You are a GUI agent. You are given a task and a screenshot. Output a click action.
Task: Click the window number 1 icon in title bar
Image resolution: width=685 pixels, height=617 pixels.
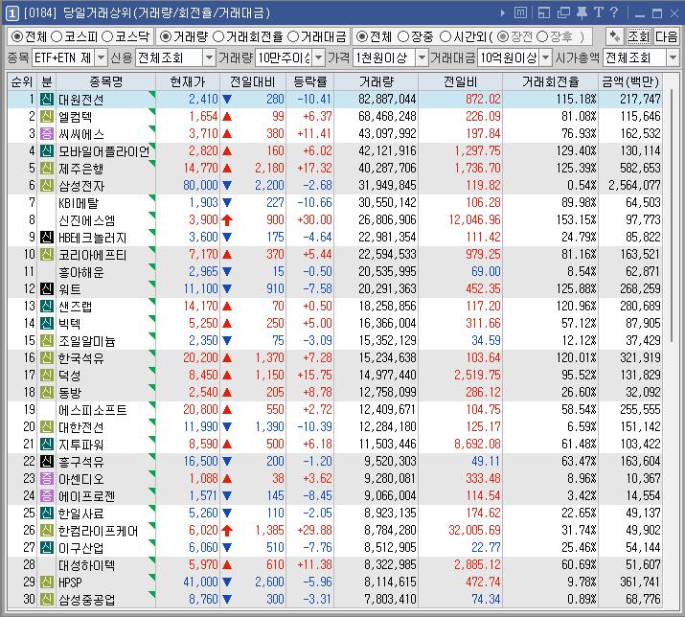pos(11,13)
